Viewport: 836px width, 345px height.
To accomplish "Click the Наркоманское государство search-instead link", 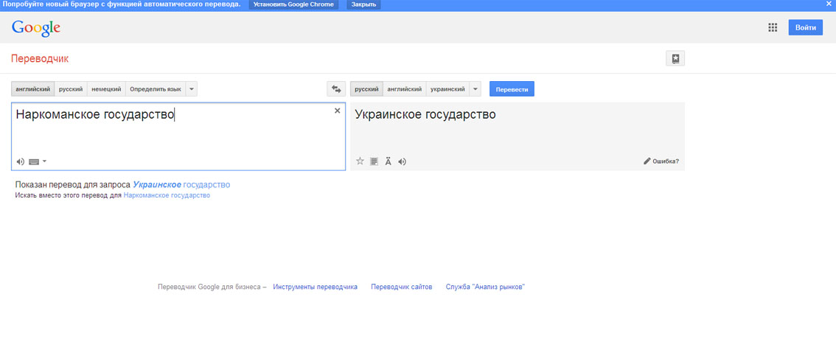I will (x=167, y=195).
